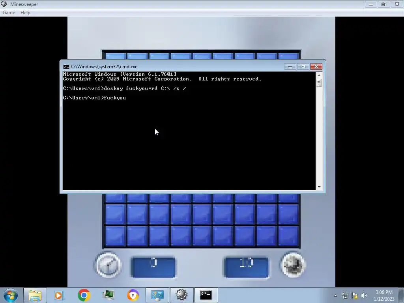404x303 pixels.
Task: Minimize the cmd.exe window
Action: [290, 67]
